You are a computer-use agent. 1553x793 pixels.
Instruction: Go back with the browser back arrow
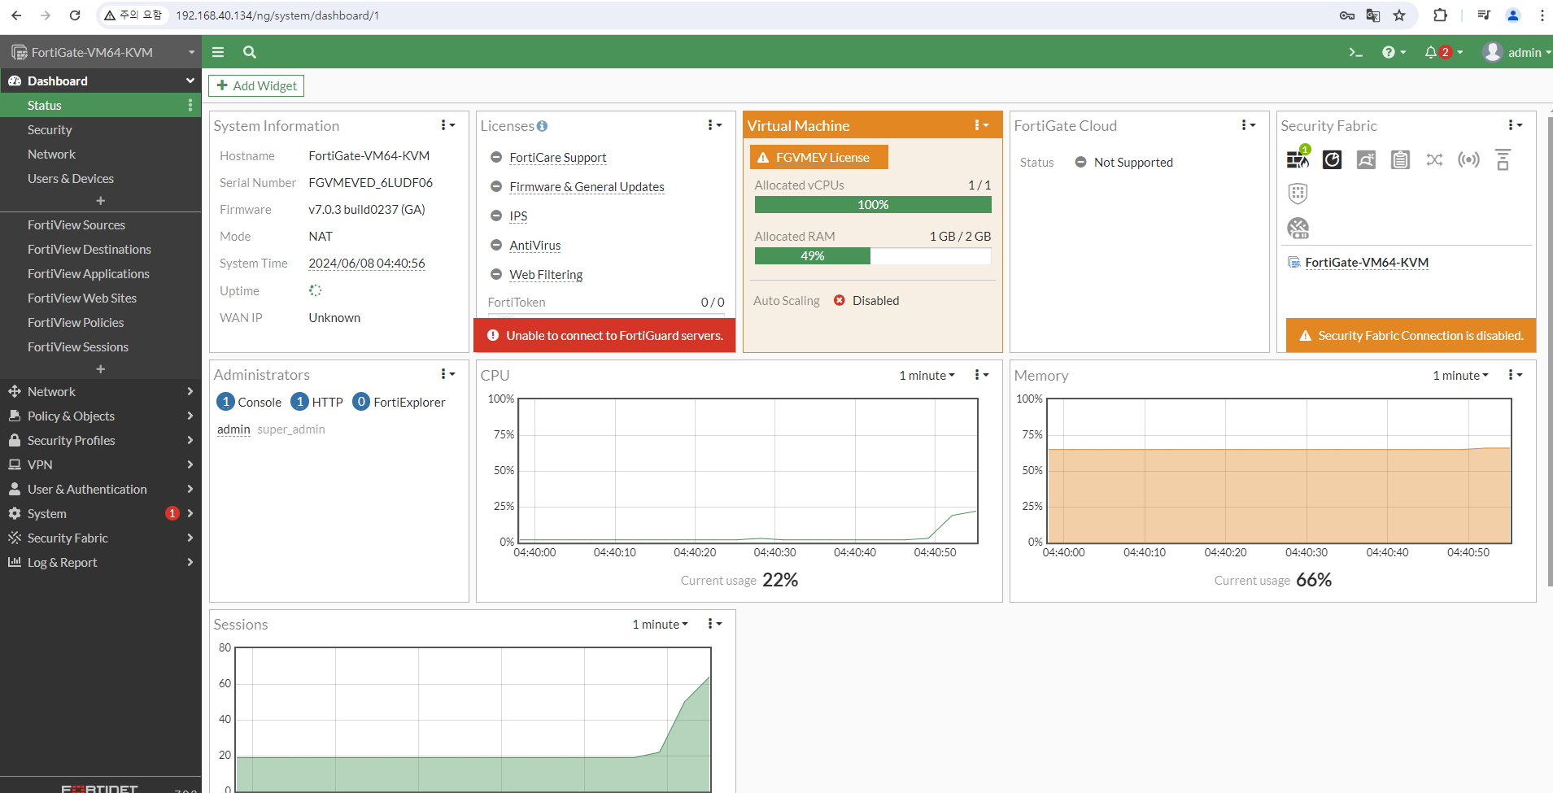(16, 15)
